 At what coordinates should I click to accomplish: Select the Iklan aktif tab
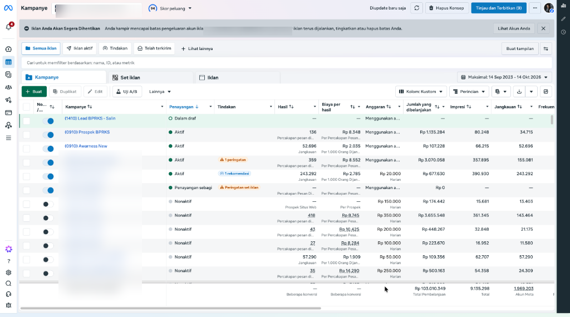tap(80, 48)
